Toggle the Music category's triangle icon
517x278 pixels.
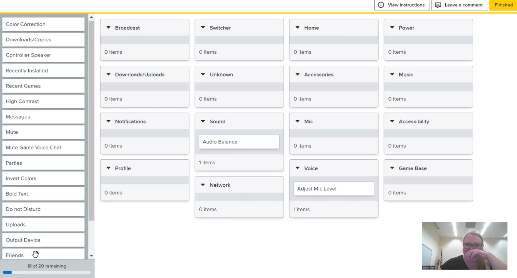[392, 74]
